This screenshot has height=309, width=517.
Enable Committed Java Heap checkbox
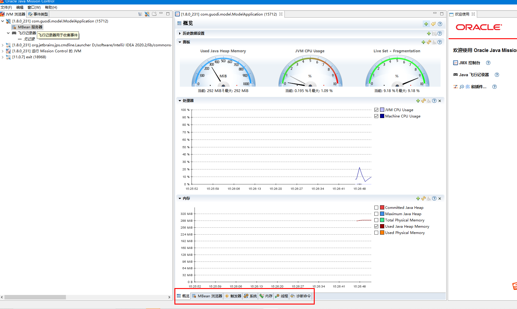coord(376,208)
